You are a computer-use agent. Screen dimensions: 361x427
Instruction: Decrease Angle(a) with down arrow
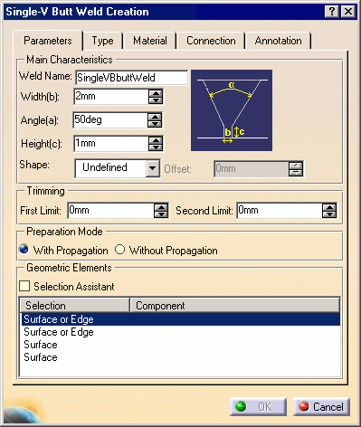(x=155, y=124)
